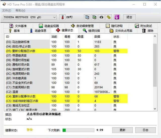
Task: Click the 28℃ temperature readout
Action: [x=69, y=17]
